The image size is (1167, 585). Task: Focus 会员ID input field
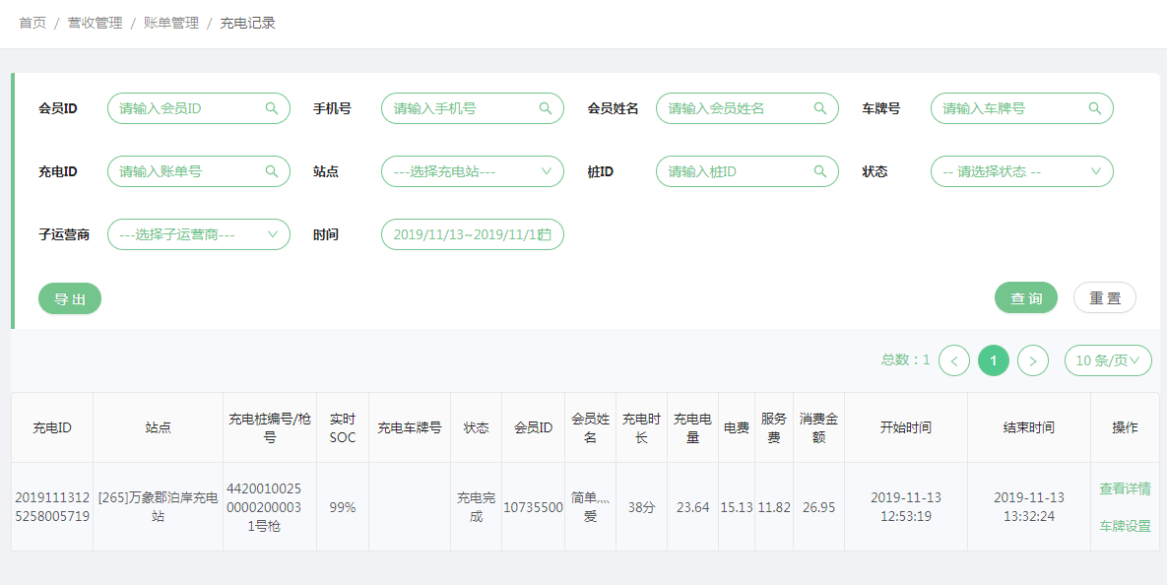(199, 108)
